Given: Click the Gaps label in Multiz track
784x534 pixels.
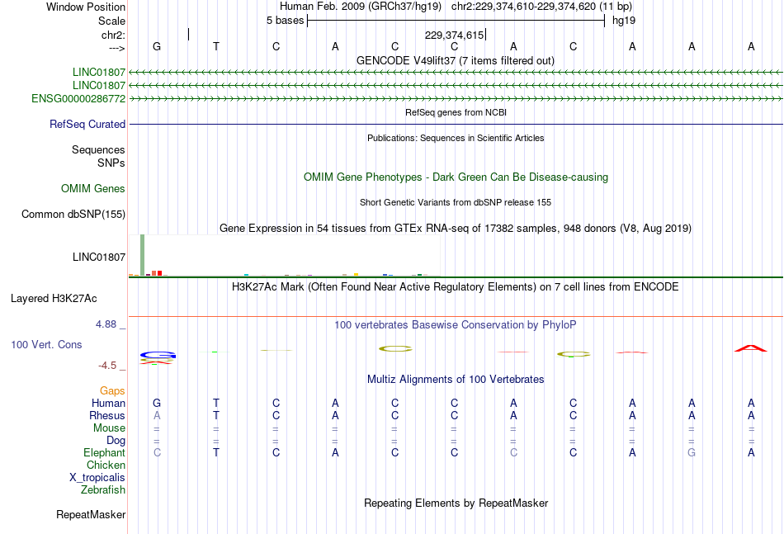Looking at the screenshot, I should (x=112, y=390).
